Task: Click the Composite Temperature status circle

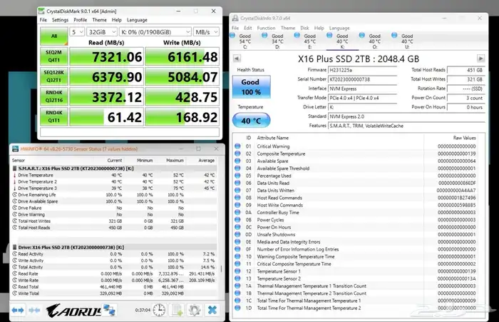Action: (x=237, y=154)
